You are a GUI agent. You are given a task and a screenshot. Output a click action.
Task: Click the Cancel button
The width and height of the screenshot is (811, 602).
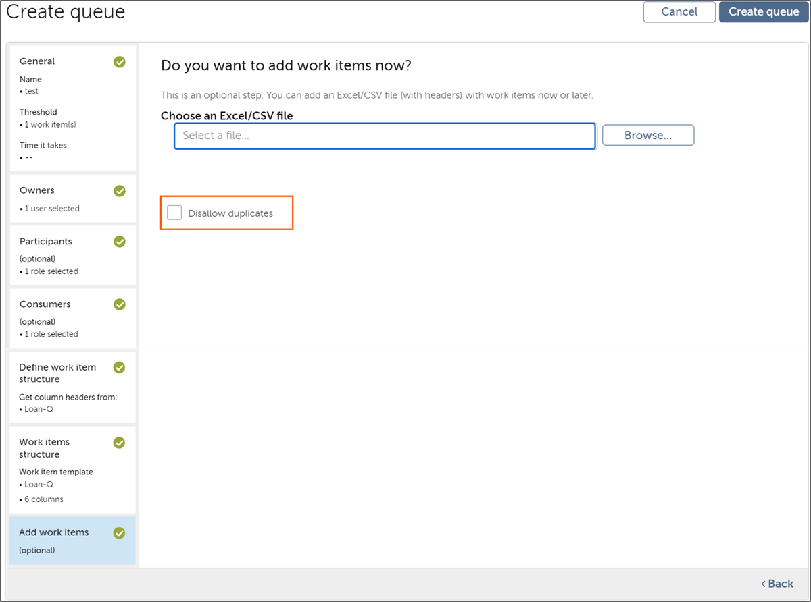tap(679, 11)
